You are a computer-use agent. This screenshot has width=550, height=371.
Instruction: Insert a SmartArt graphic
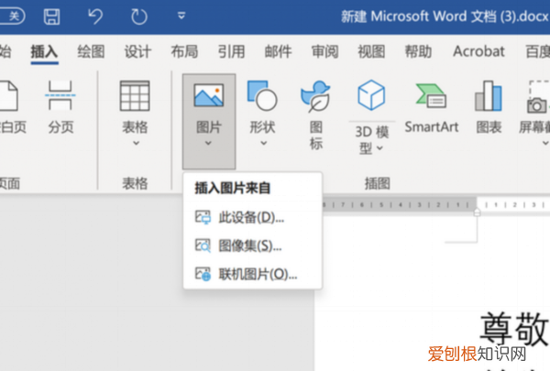432,109
